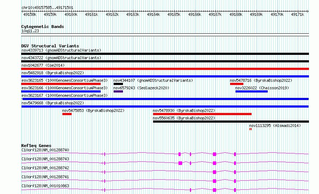
Task: Open esv3623165 1000GenomesConsortiumPhase3 label
Action: pos(65,80)
